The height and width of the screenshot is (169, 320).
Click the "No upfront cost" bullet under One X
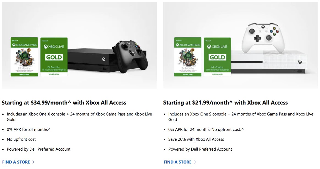21,139
